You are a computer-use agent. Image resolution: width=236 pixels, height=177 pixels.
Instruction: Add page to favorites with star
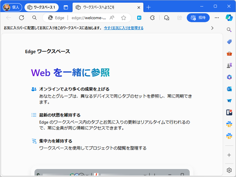[124, 18]
